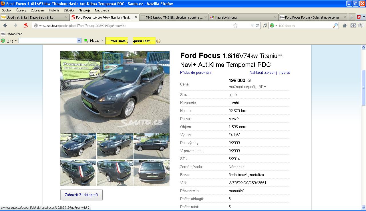Close the Úvodní stránka Datové schránky tab
Image resolution: width=366 pixels, height=211 pixels.
tap(66, 17)
